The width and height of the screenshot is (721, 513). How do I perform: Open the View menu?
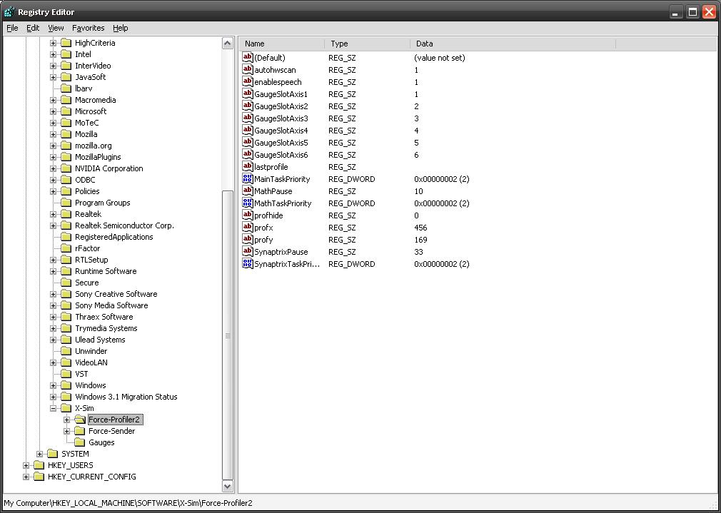(56, 28)
